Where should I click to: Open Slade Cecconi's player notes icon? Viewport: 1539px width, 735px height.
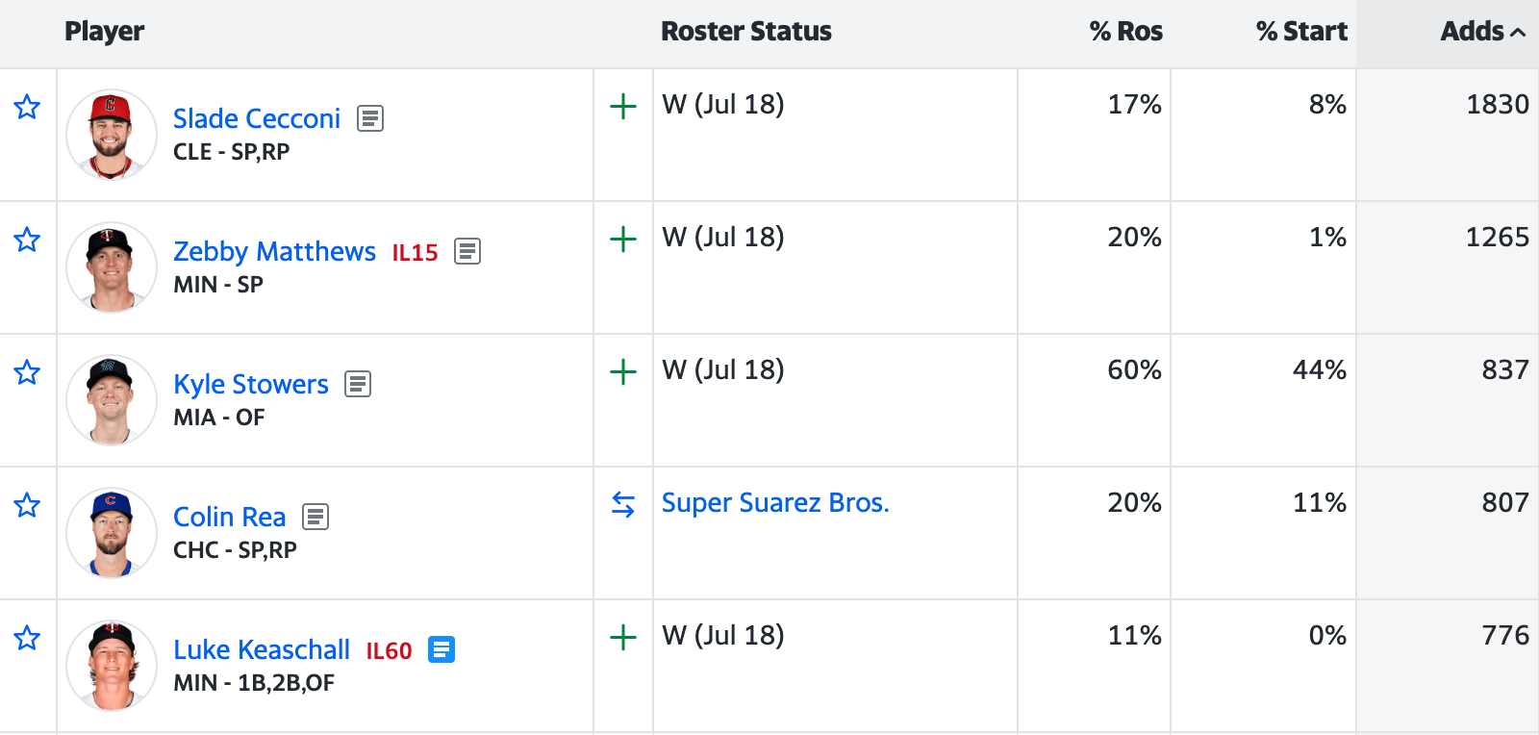click(x=370, y=118)
